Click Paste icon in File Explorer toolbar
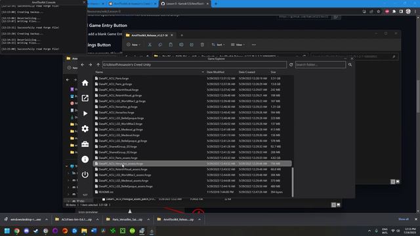This screenshot has width=420, height=236. tap(171, 45)
